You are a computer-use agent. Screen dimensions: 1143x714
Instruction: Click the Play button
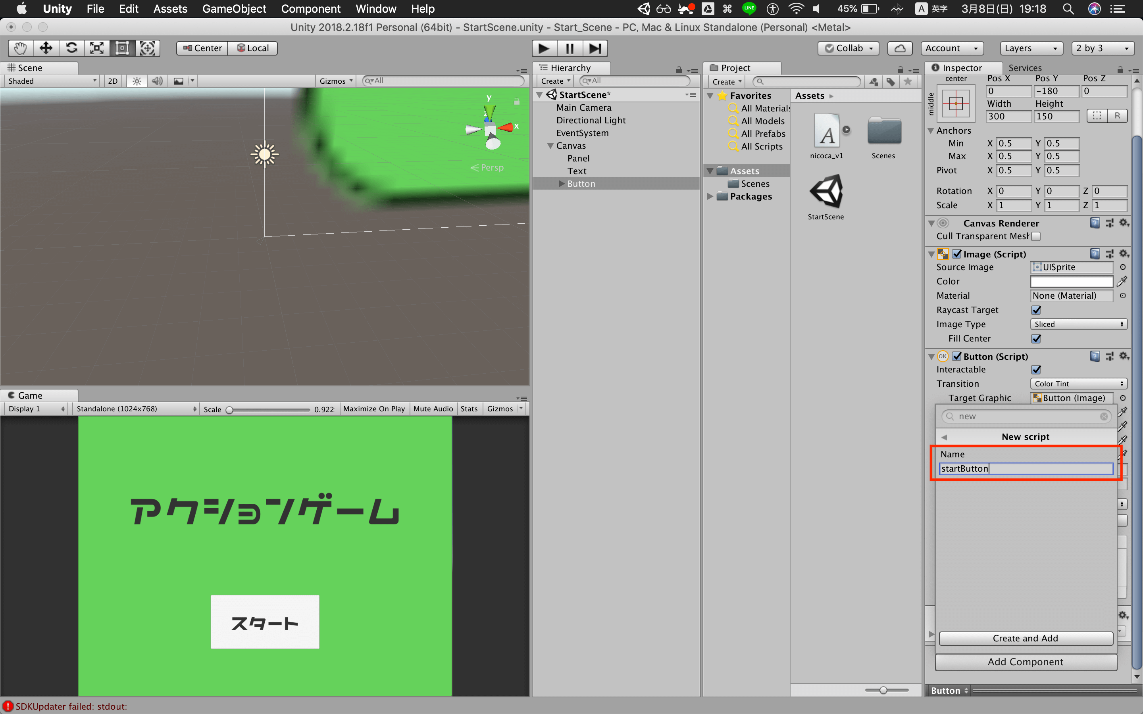coord(544,48)
